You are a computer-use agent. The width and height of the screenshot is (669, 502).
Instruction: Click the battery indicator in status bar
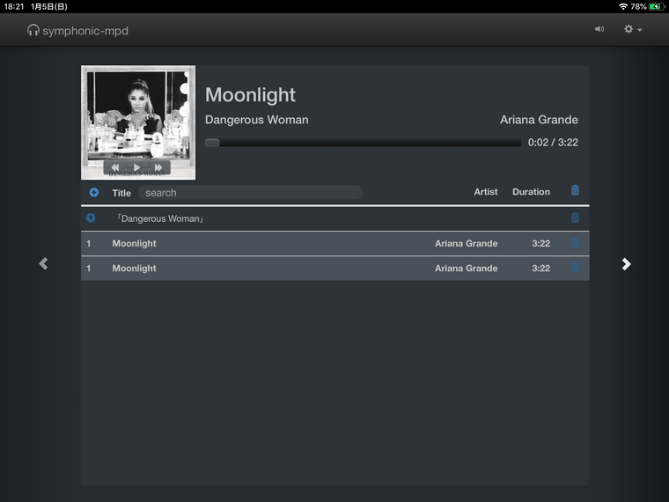coord(656,6)
